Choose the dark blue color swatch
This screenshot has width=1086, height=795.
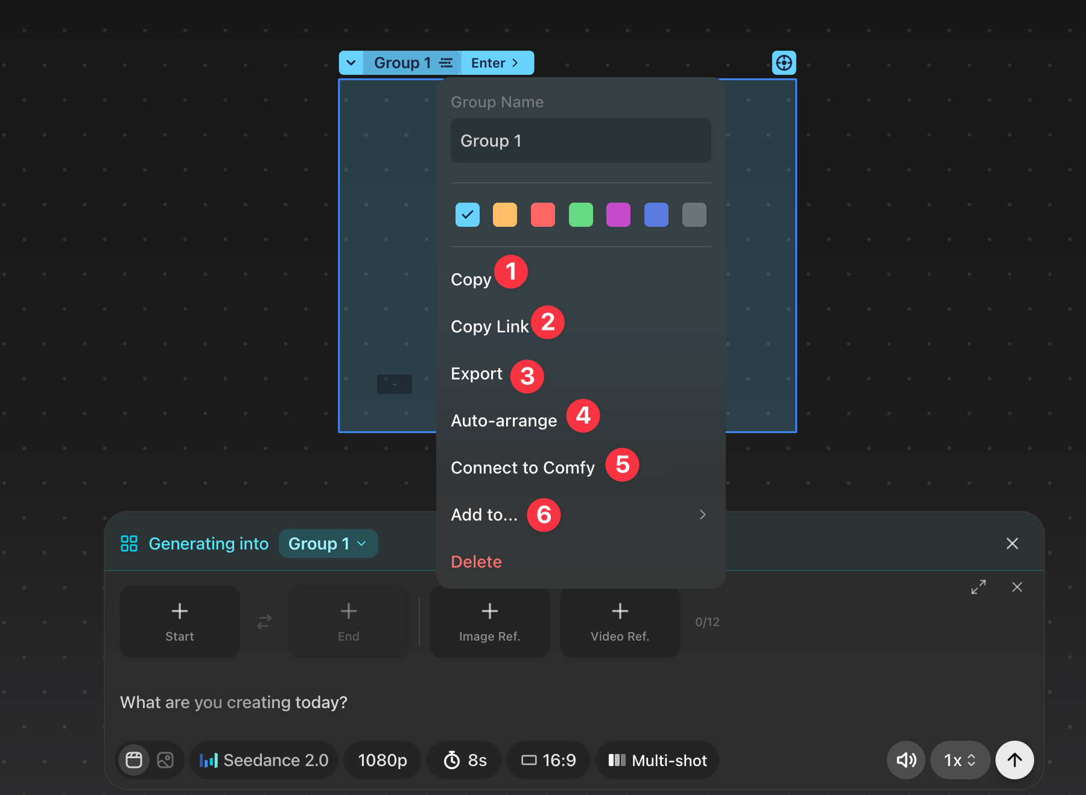click(x=656, y=215)
